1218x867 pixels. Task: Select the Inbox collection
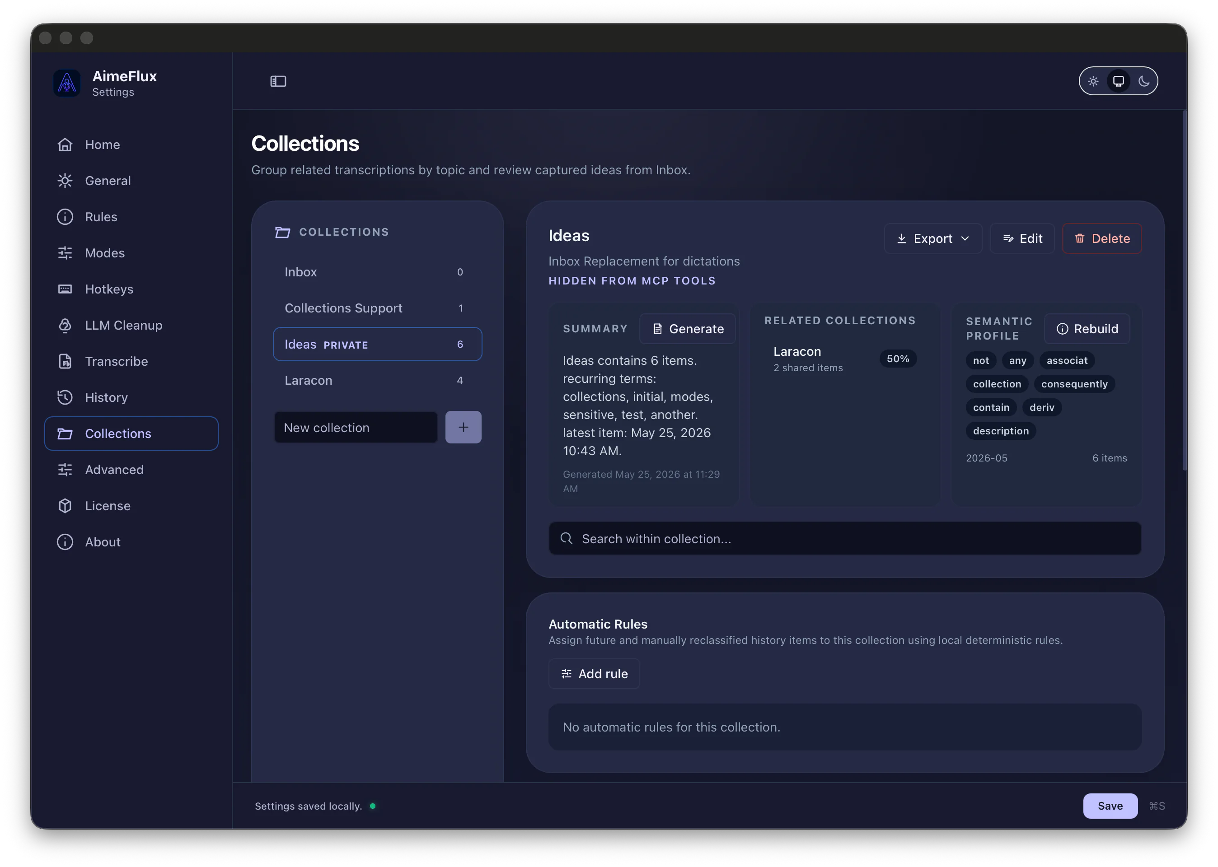coord(378,272)
